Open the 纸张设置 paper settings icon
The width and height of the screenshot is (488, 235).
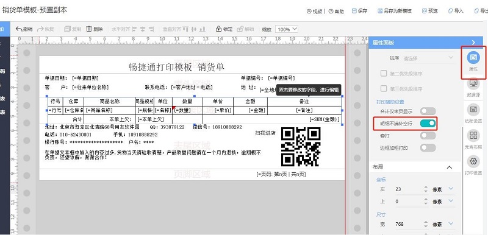pos(473,110)
